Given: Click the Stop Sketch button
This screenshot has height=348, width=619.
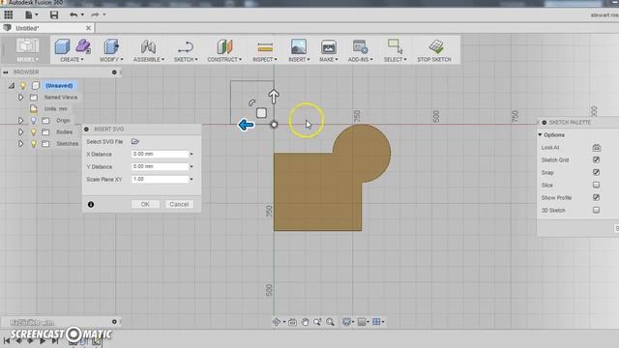Looking at the screenshot, I should [x=434, y=50].
